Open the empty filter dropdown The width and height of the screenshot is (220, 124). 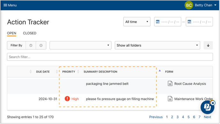coord(80,45)
